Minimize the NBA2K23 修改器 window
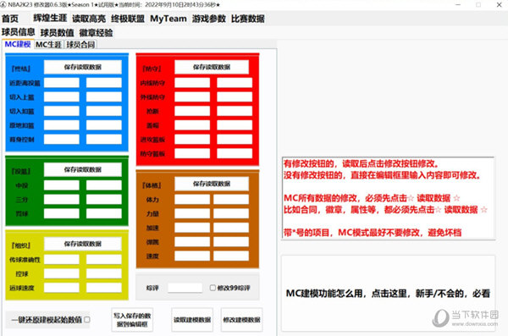 [x=458, y=4]
